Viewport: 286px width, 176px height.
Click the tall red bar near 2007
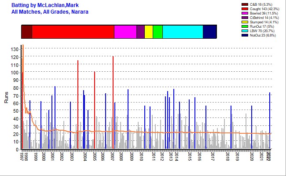tap(113, 101)
